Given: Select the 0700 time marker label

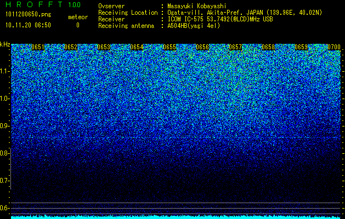Looking at the screenshot, I should (334, 47).
